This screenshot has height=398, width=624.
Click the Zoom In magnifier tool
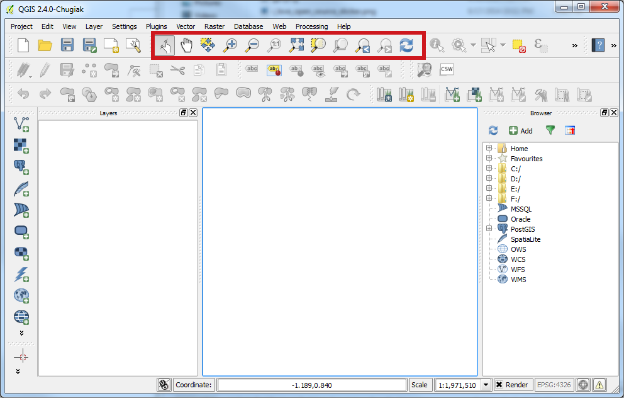pos(230,45)
